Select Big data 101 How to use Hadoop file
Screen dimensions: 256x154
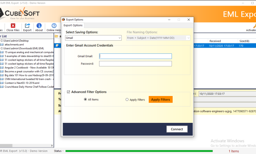tap(29, 75)
